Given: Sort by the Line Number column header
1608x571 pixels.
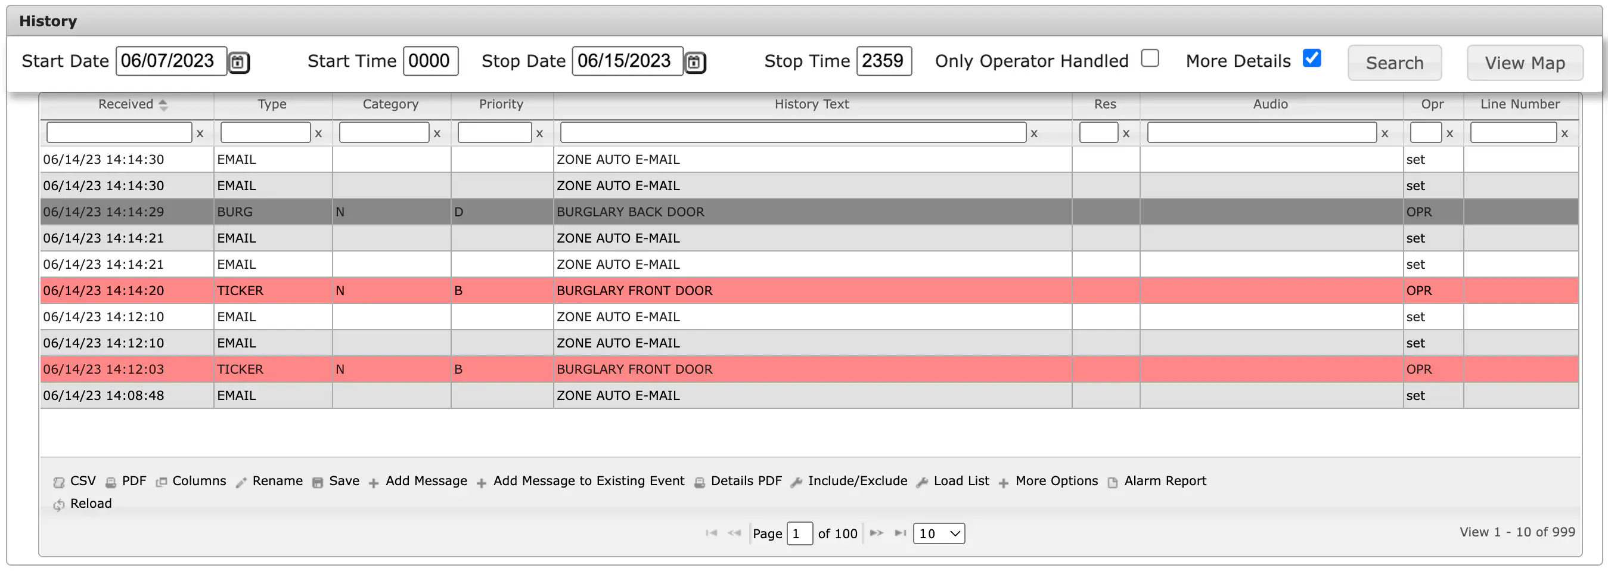Looking at the screenshot, I should click(1520, 104).
